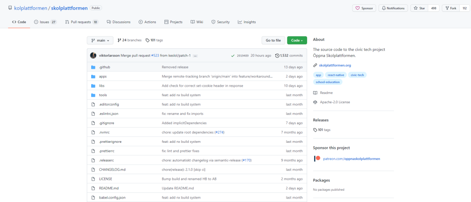Viewport: 471px width, 202px height.
Task: Open issue #274 link in .nvmrc row
Action: click(219, 132)
